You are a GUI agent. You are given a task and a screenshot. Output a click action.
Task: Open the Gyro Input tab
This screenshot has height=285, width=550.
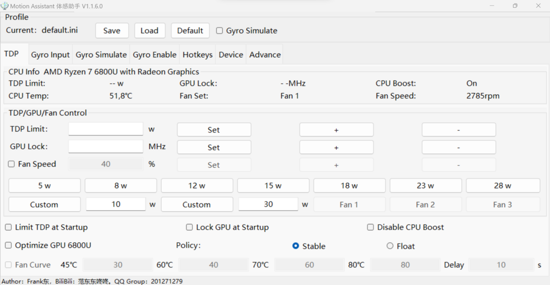pos(50,55)
